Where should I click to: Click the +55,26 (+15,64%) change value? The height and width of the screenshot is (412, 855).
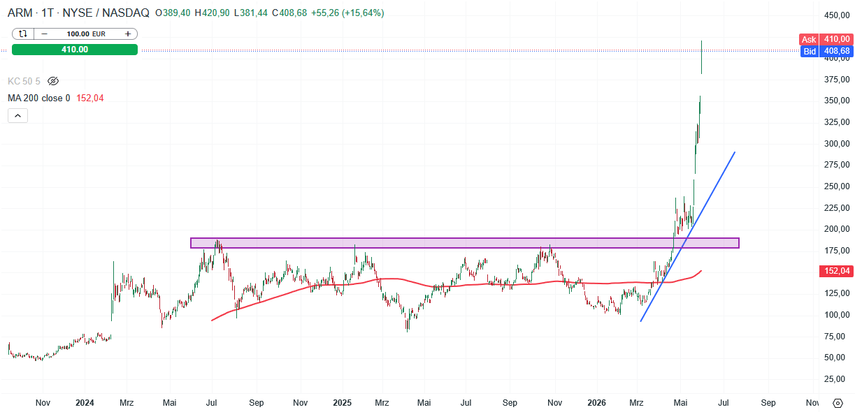click(x=347, y=13)
